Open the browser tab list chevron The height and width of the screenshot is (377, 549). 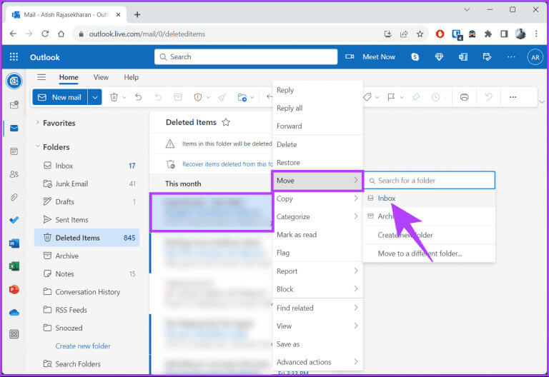coord(467,9)
